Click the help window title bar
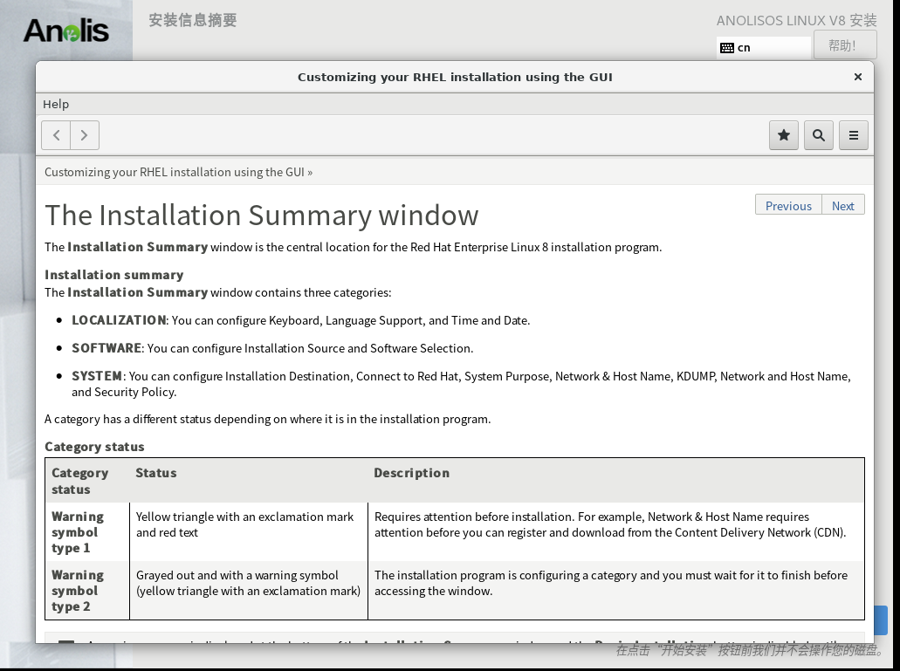 point(455,77)
